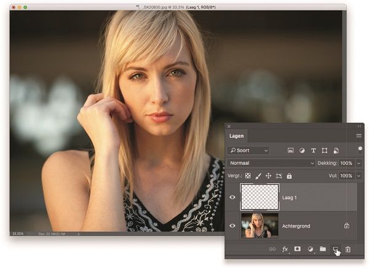Filter layers by adjustment layer icon
369x268 pixels.
302,151
